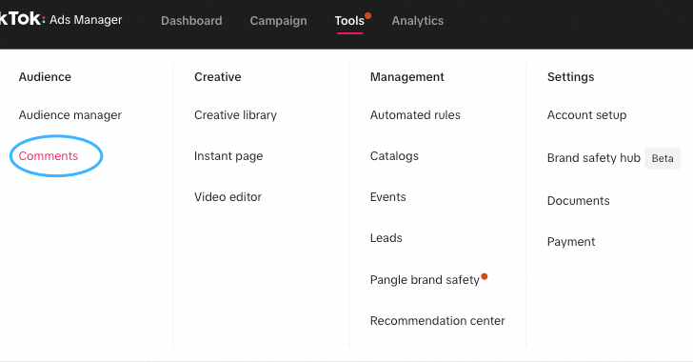693x362 pixels.
Task: Select the Tools tab
Action: point(349,20)
